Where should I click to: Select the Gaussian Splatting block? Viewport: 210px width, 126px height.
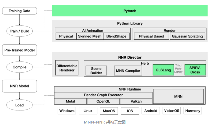(x=187, y=36)
